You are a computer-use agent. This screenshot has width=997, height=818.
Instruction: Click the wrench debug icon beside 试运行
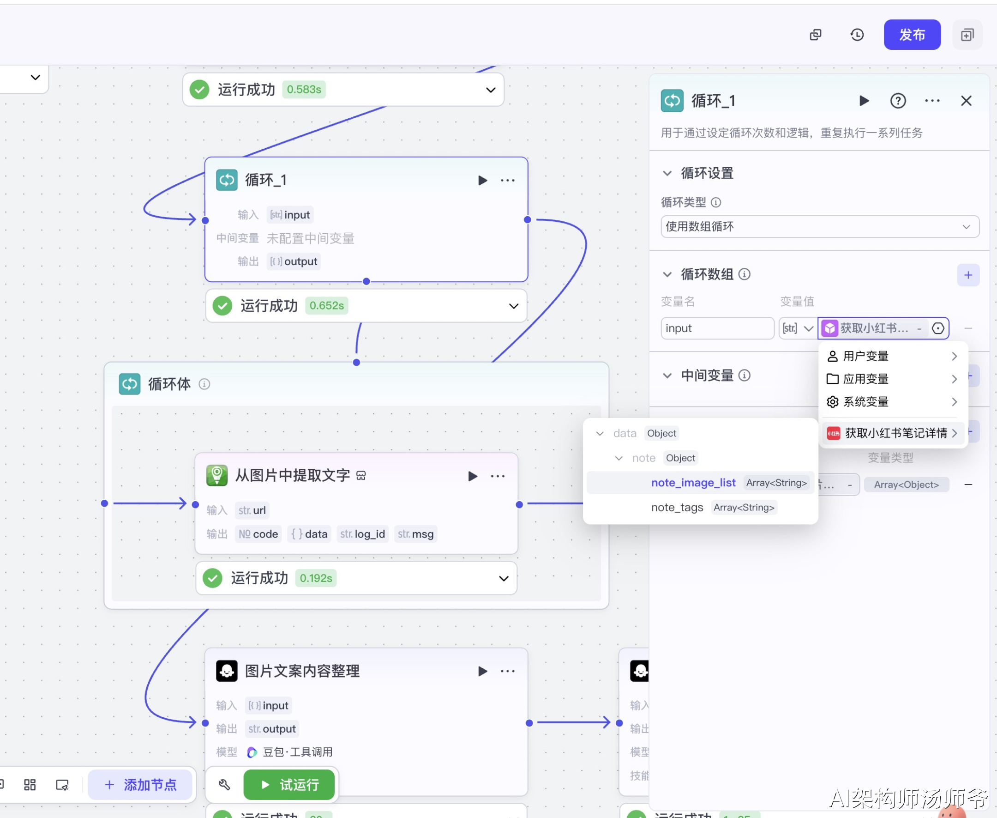(x=224, y=785)
